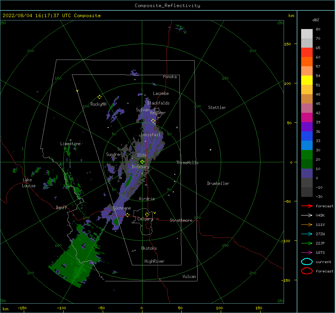Click the Okotoks town label
335x313 pixels.
(x=149, y=248)
